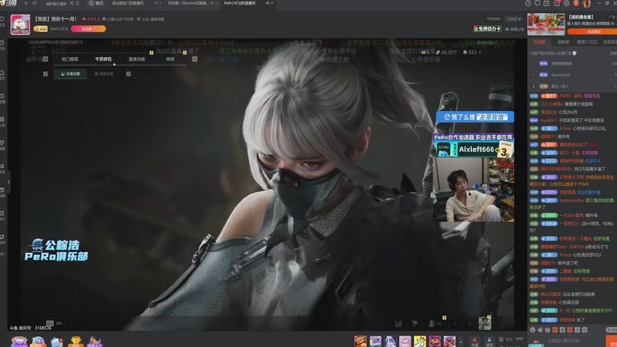The width and height of the screenshot is (617, 347).
Task: Switch to the 活跃榜 tab
Action: point(563,42)
